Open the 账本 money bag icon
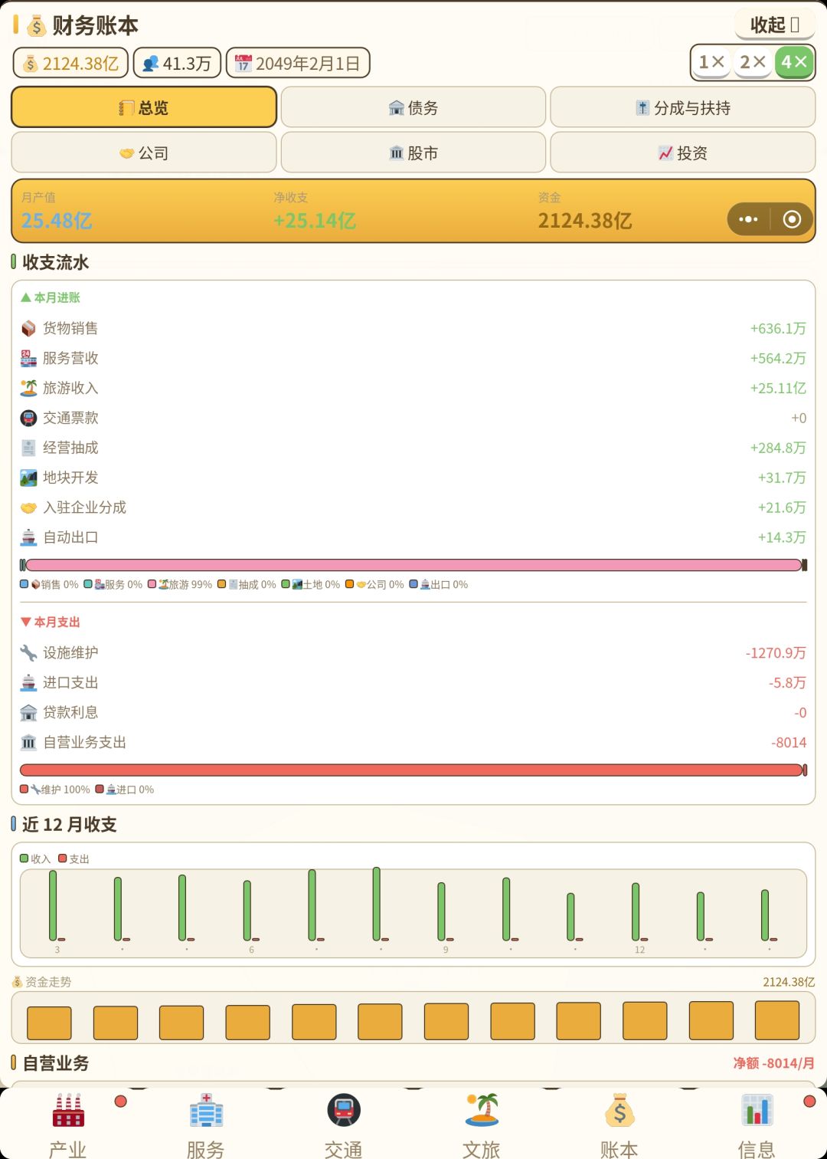 [x=619, y=1110]
